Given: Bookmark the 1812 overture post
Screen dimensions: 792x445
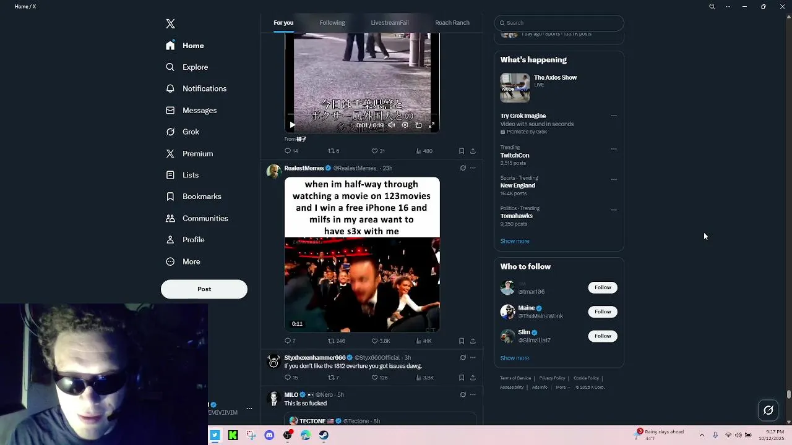Looking at the screenshot, I should coord(462,378).
